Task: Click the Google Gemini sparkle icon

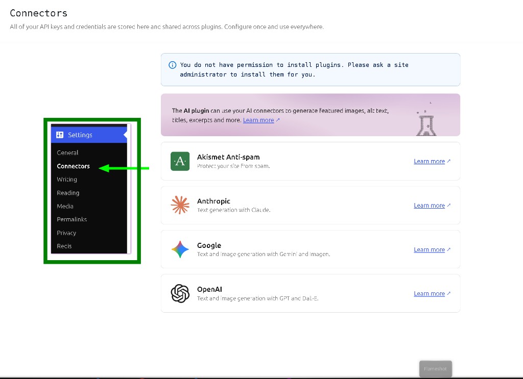Action: click(180, 249)
